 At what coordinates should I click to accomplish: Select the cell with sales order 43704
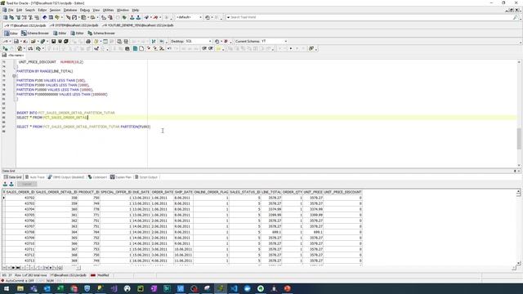point(20,209)
